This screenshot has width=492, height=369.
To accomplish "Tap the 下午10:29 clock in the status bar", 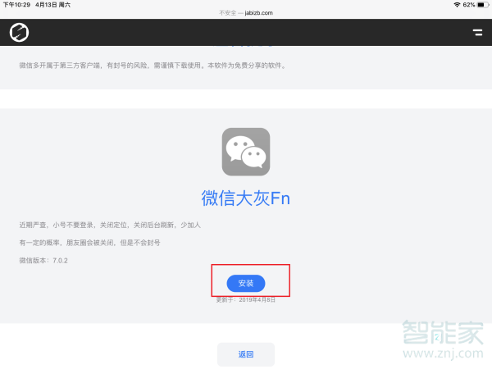I will tap(16, 5).
